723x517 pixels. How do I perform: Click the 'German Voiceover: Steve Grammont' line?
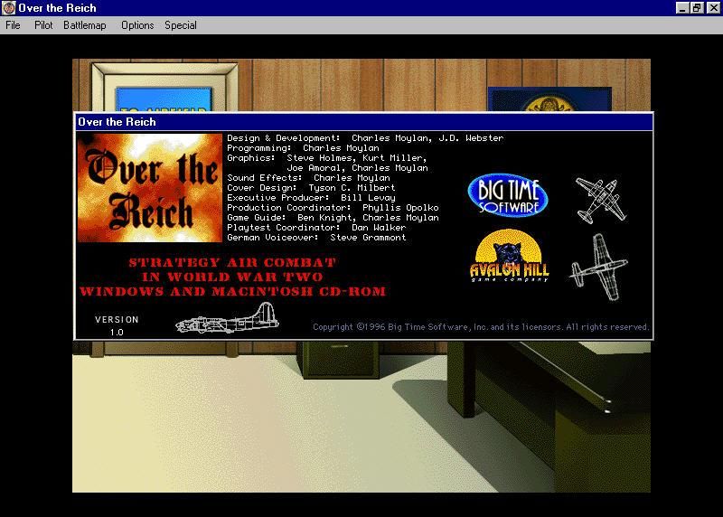coord(316,238)
